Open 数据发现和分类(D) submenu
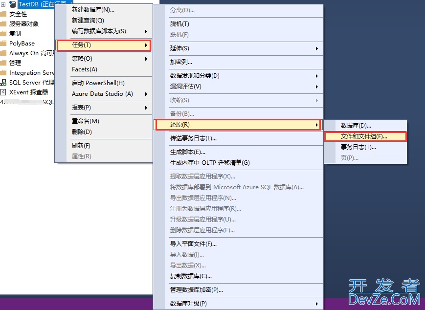The image size is (425, 310). (x=239, y=76)
